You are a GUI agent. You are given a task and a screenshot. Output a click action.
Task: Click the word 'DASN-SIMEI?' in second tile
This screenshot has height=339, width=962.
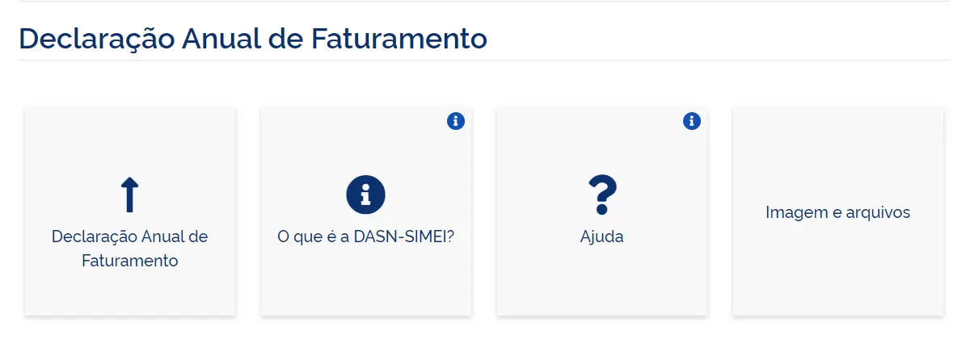coord(404,237)
